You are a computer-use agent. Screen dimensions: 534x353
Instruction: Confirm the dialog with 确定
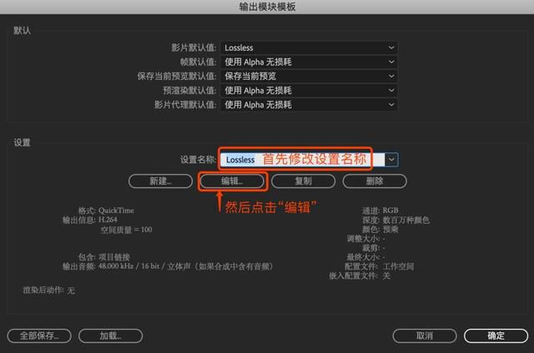pos(496,336)
